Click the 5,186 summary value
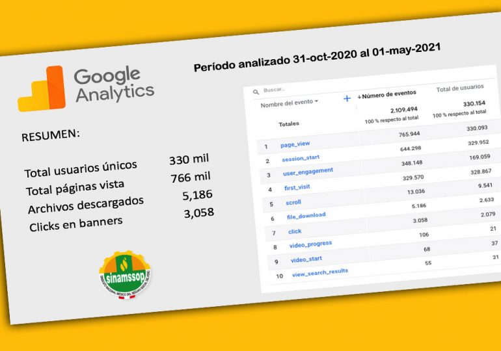 click(x=197, y=195)
